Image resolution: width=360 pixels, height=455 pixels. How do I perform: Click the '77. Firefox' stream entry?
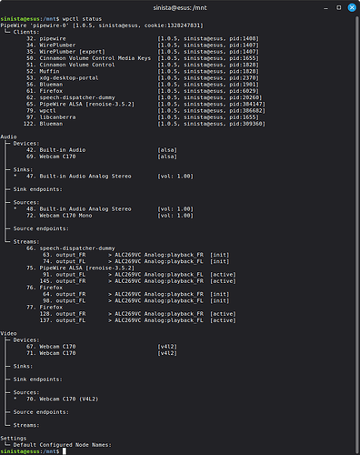(45, 308)
